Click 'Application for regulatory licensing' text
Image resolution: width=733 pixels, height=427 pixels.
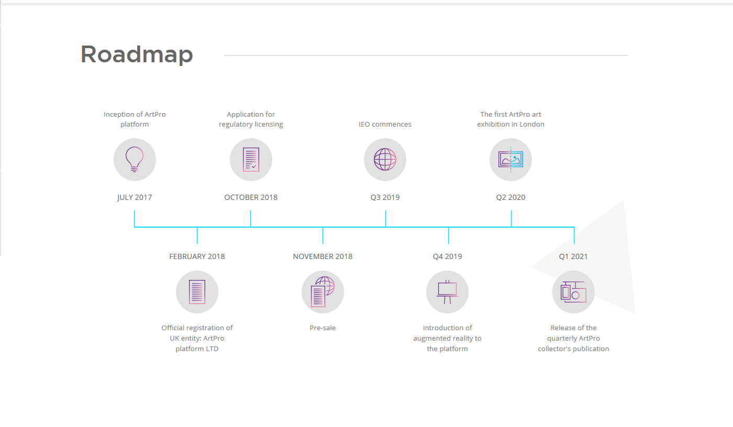click(x=251, y=119)
